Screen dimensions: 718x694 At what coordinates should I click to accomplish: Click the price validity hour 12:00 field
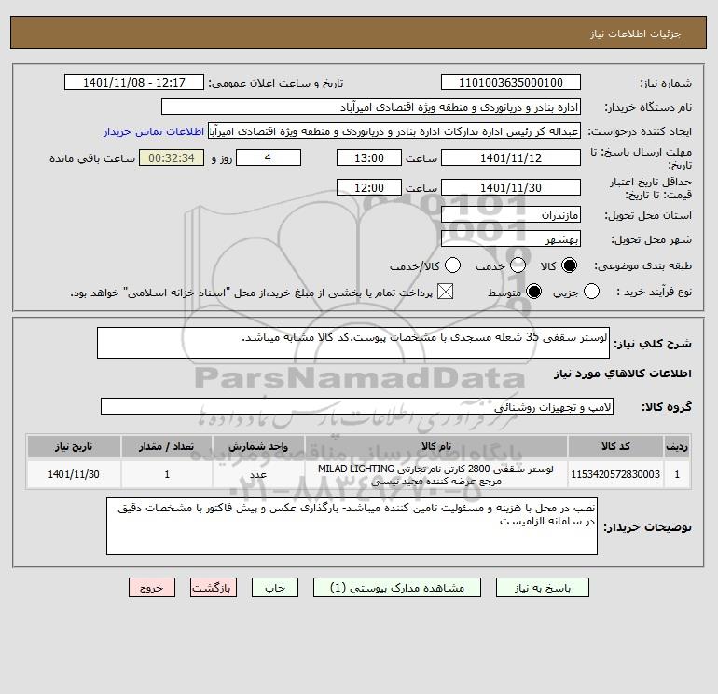point(369,187)
